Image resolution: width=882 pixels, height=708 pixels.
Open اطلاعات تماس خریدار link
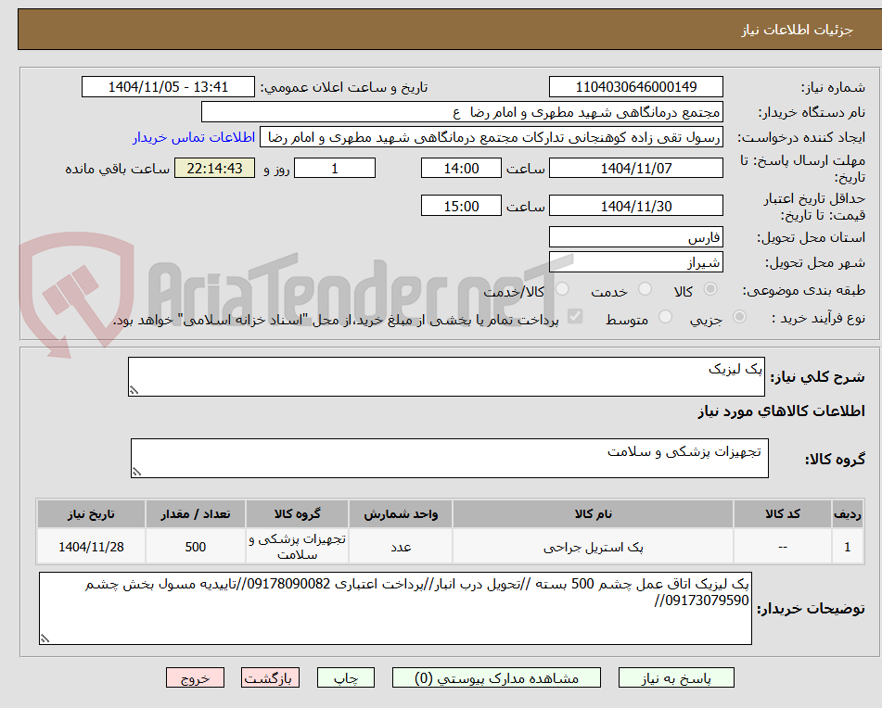tap(194, 138)
